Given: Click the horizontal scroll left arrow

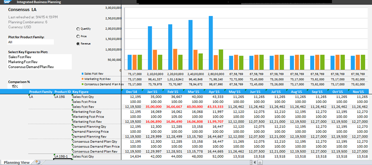Looking at the screenshot, I should click(x=255, y=162).
